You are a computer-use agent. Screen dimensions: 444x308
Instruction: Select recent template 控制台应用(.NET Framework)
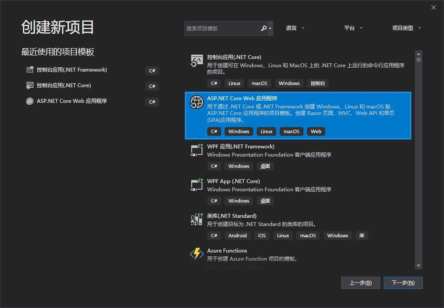[x=72, y=70]
